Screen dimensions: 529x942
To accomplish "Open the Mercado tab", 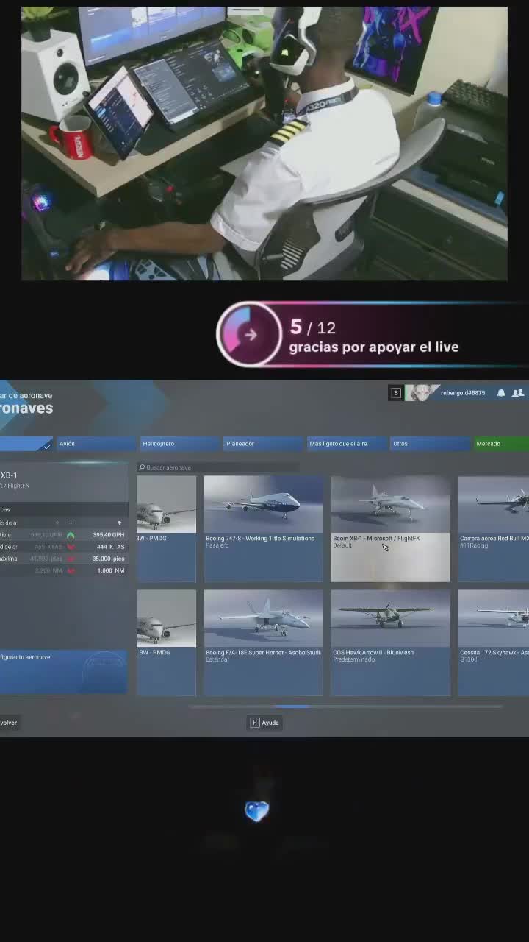I will [501, 444].
